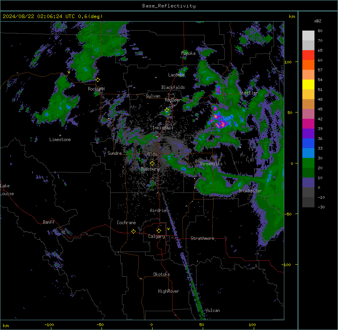Click the -50 tick on bottom axis
The width and height of the screenshot is (338, 330).
point(100,325)
